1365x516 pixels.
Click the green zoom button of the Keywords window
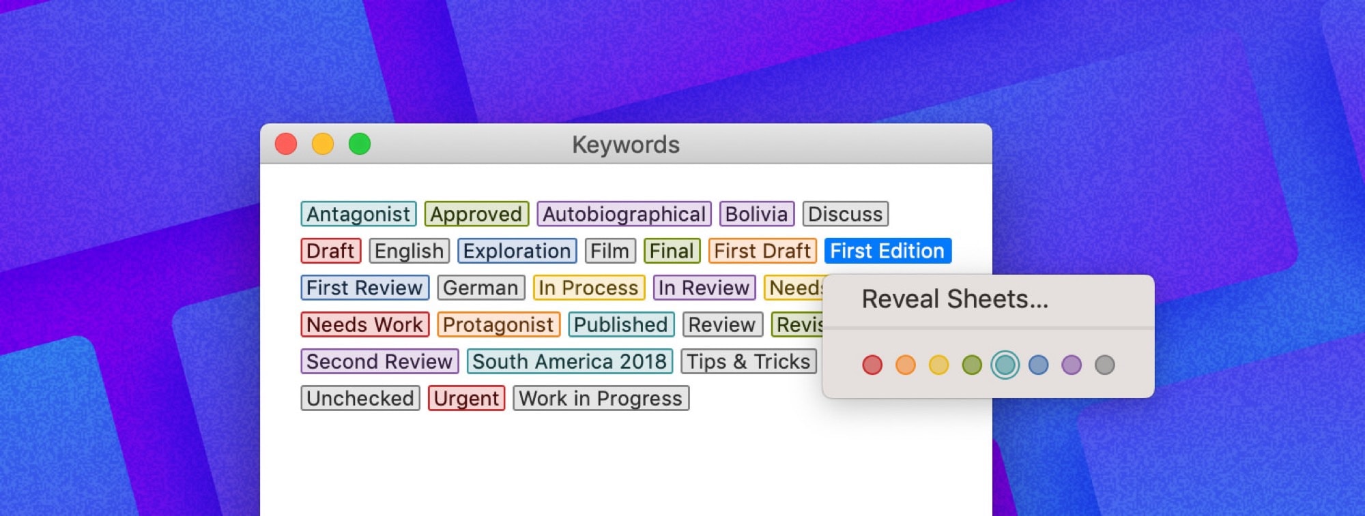pos(360,144)
